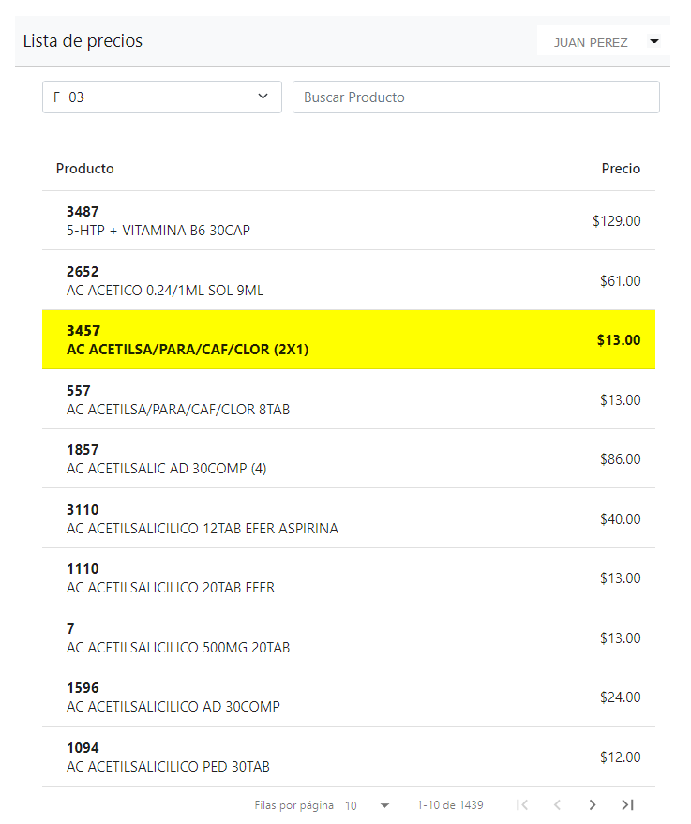Open the JUAN PEREZ user menu arrow

click(x=654, y=41)
